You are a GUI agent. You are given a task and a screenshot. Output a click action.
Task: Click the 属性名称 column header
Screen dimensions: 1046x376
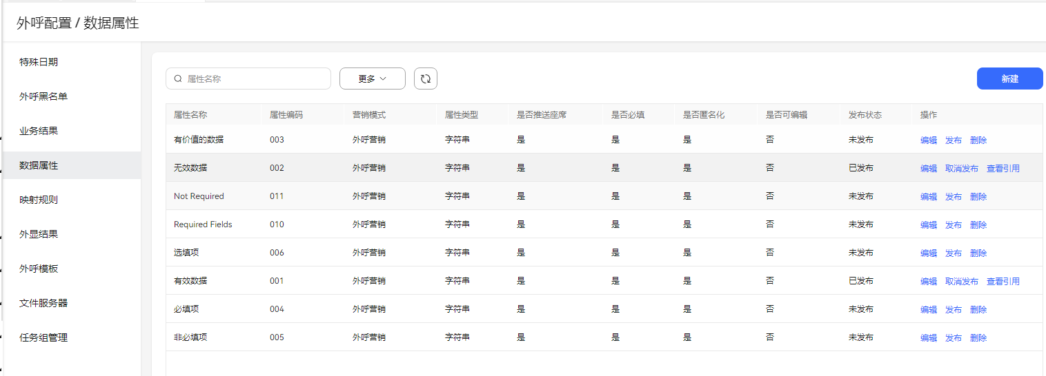tap(190, 114)
